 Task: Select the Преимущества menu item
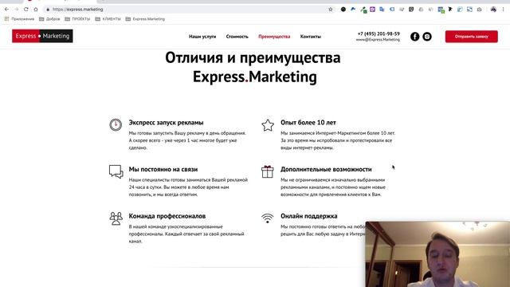(x=274, y=37)
